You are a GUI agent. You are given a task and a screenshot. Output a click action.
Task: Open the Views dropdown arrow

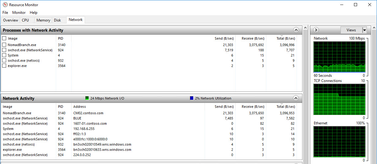(x=364, y=30)
